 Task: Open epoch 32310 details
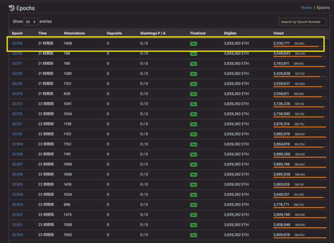pos(17,134)
